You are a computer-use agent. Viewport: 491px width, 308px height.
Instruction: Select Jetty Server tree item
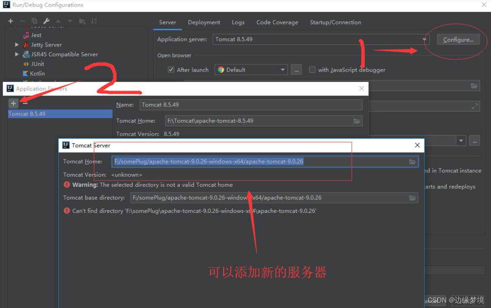pos(46,45)
